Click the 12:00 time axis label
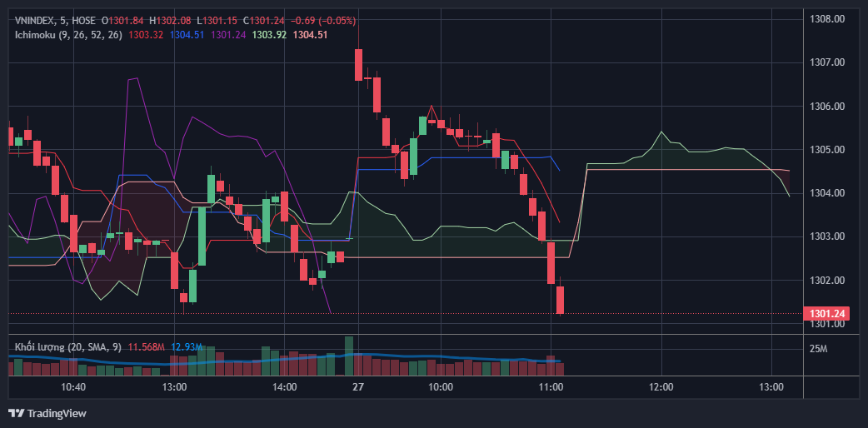The image size is (868, 428). [x=661, y=387]
